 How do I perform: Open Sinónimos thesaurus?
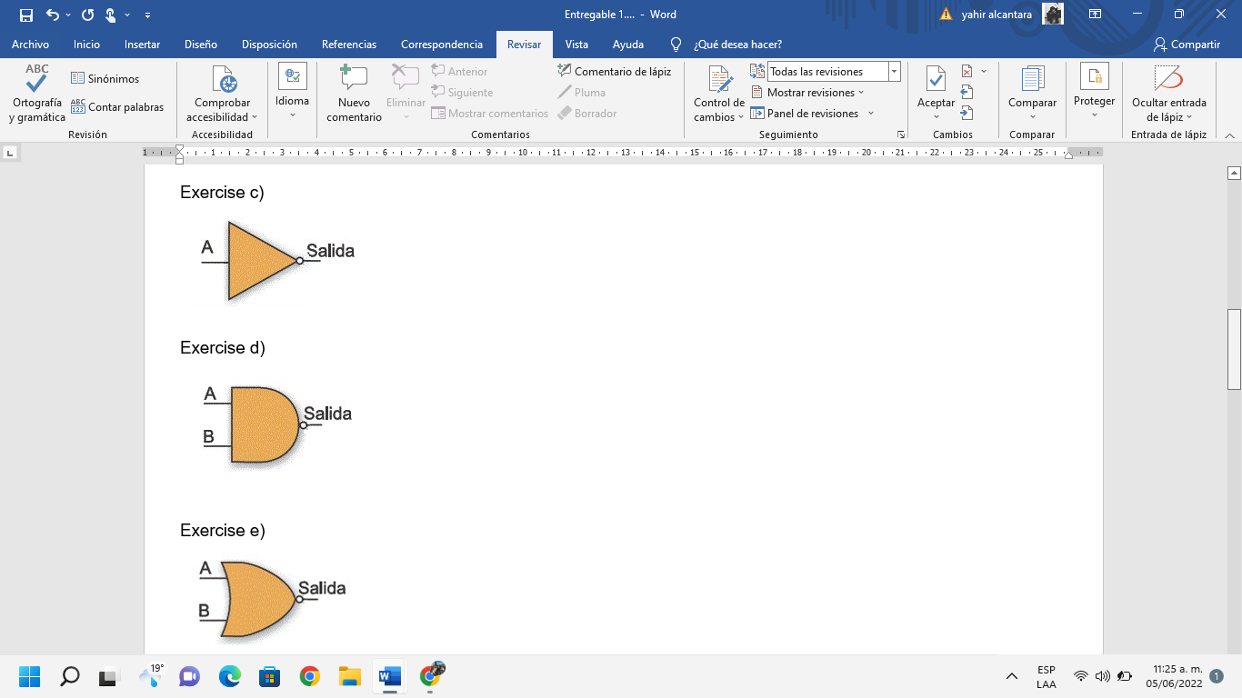point(105,79)
